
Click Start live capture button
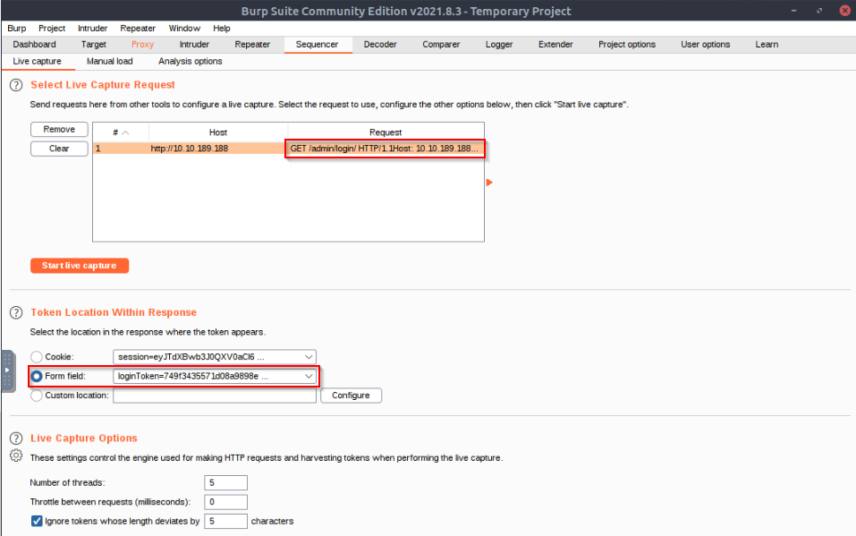[x=79, y=266]
